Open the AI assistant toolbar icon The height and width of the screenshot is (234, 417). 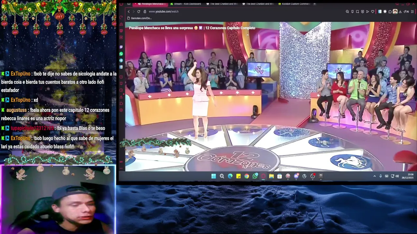tap(406, 11)
